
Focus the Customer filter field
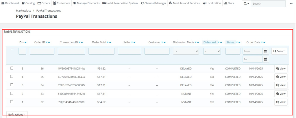pos(157,51)
